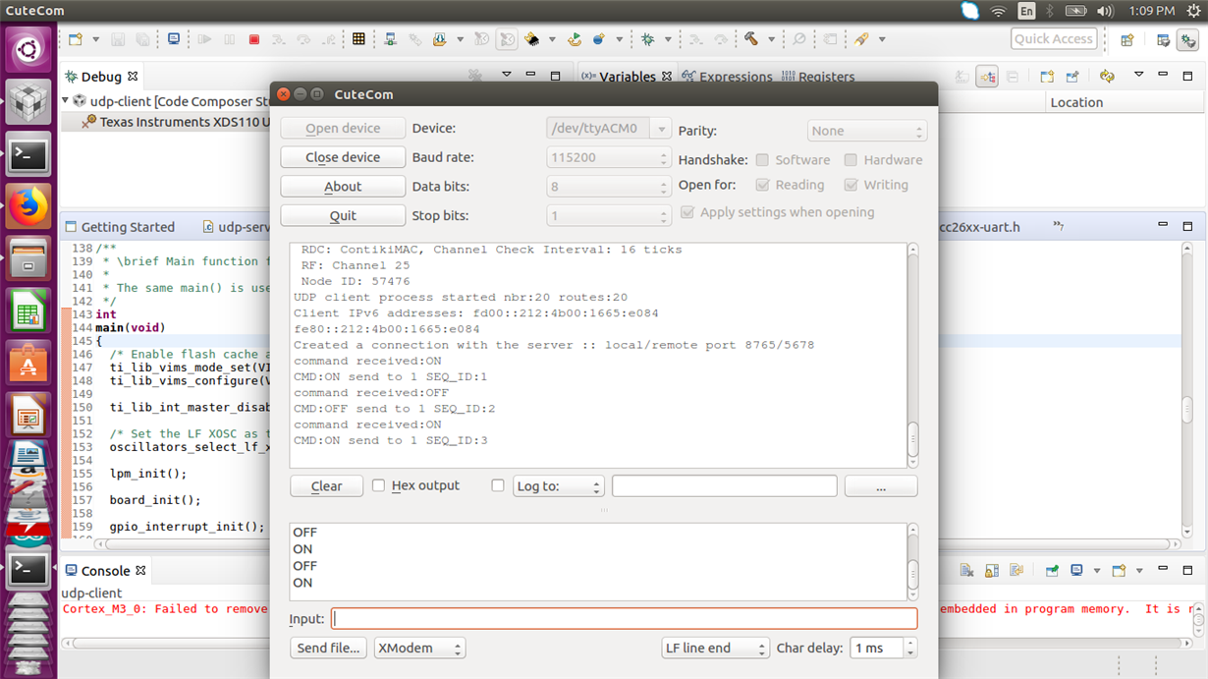Click Pin Console icon in Console panel
This screenshot has width=1208, height=679.
(x=1052, y=570)
